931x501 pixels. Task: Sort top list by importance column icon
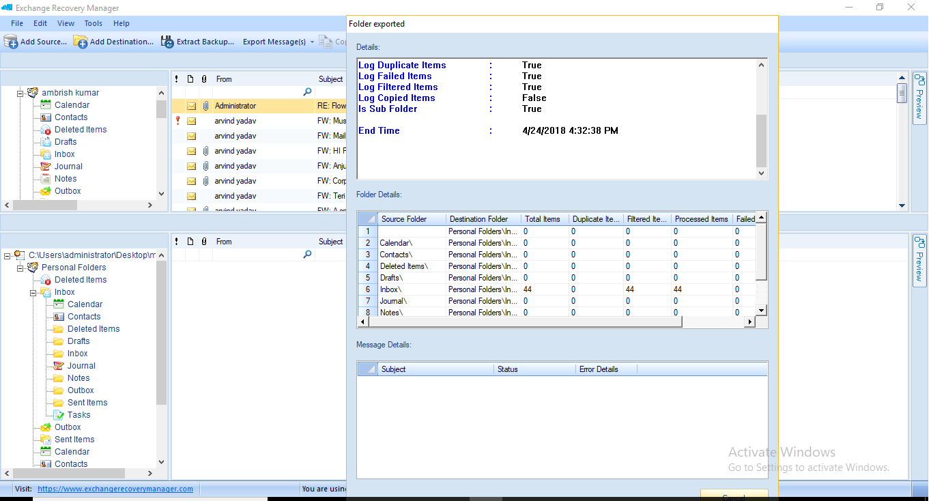[177, 79]
